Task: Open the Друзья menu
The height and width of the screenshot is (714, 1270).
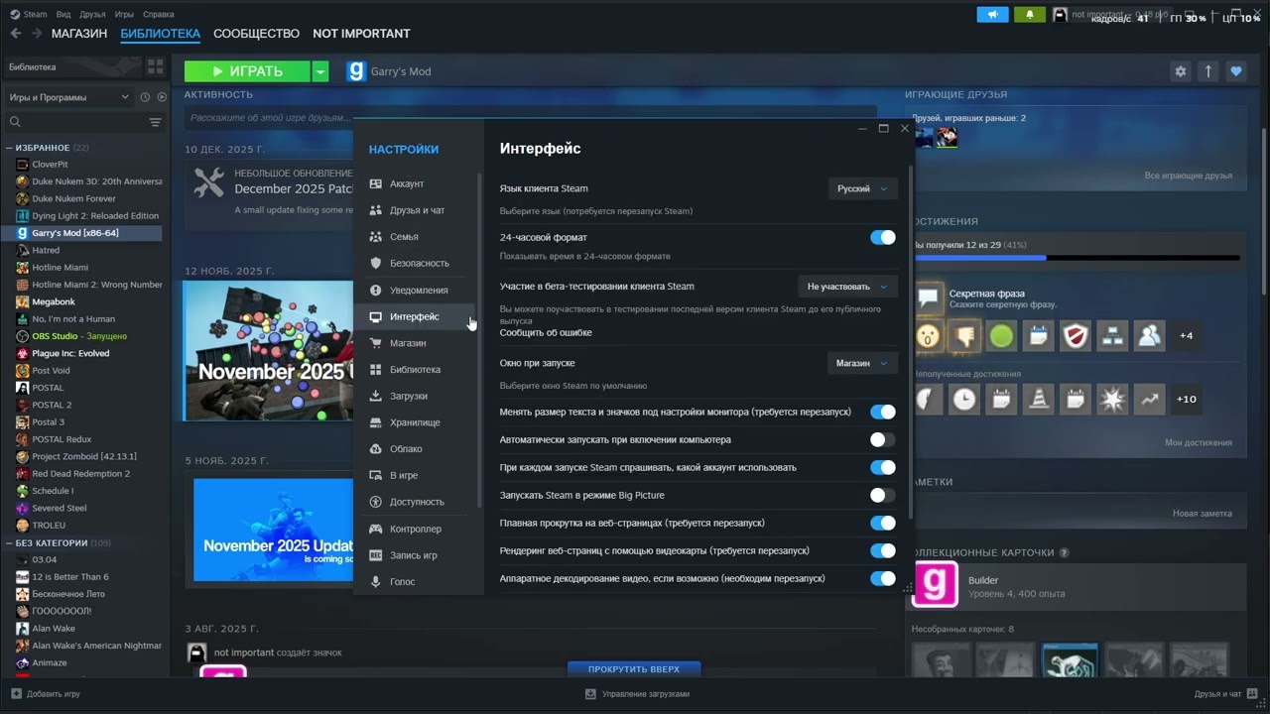Action: pos(92,15)
